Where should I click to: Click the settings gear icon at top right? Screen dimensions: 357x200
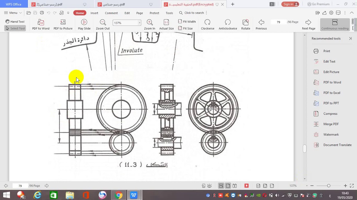[x=331, y=13]
